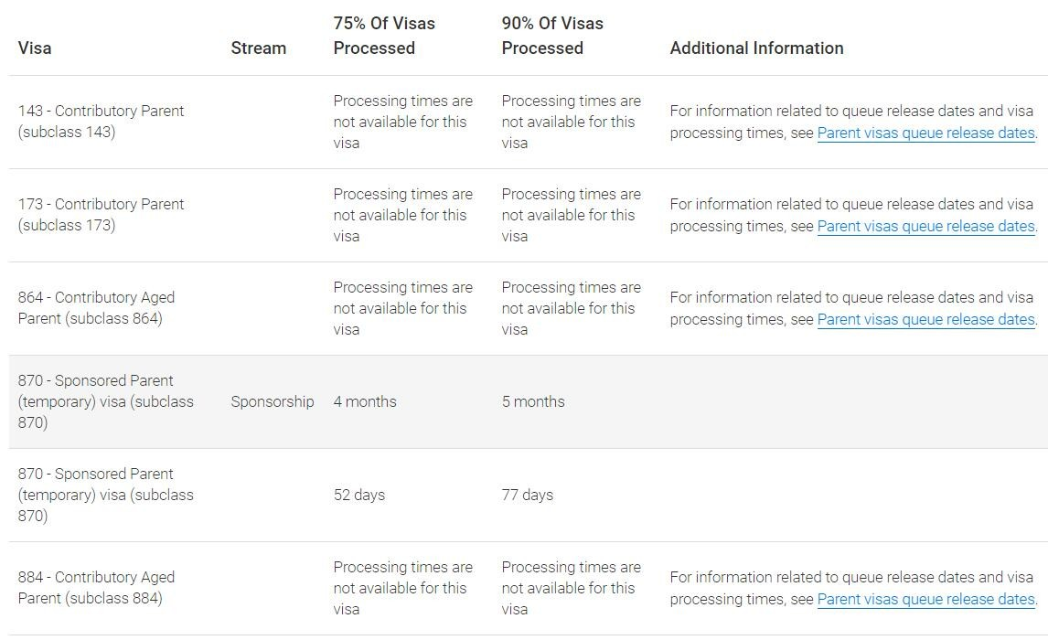Select the 90% Of Visas Processed header
Screen dimensions: 1048x640
click(552, 36)
